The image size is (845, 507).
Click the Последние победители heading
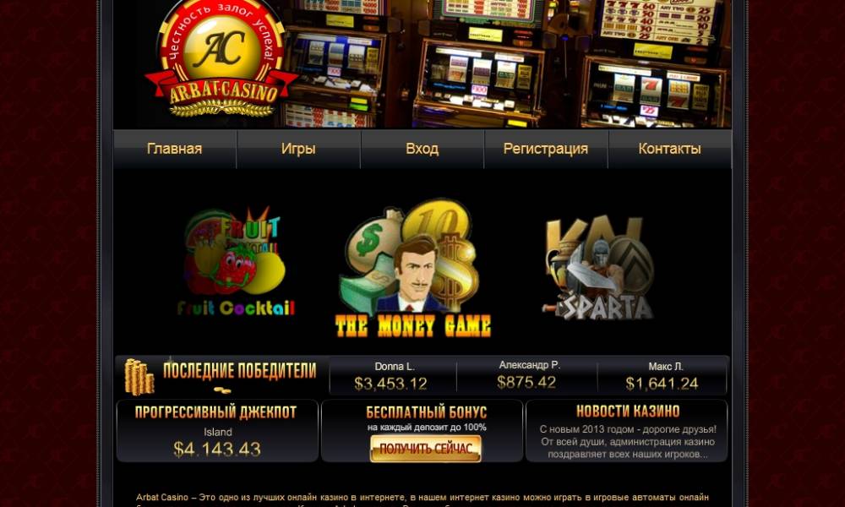(240, 371)
